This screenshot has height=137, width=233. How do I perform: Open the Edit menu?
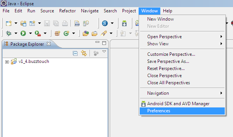click(x=18, y=11)
